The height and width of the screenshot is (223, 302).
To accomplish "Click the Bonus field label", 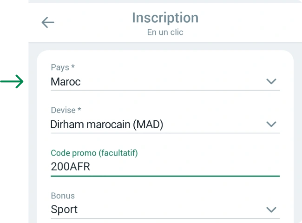I will (x=63, y=196).
